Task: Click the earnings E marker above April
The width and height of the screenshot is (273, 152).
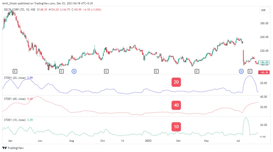Action: click(x=15, y=71)
